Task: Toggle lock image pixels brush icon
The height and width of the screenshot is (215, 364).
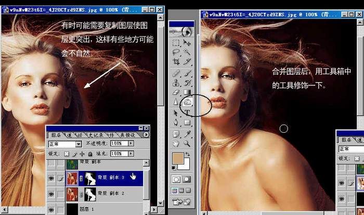Action: (x=74, y=154)
